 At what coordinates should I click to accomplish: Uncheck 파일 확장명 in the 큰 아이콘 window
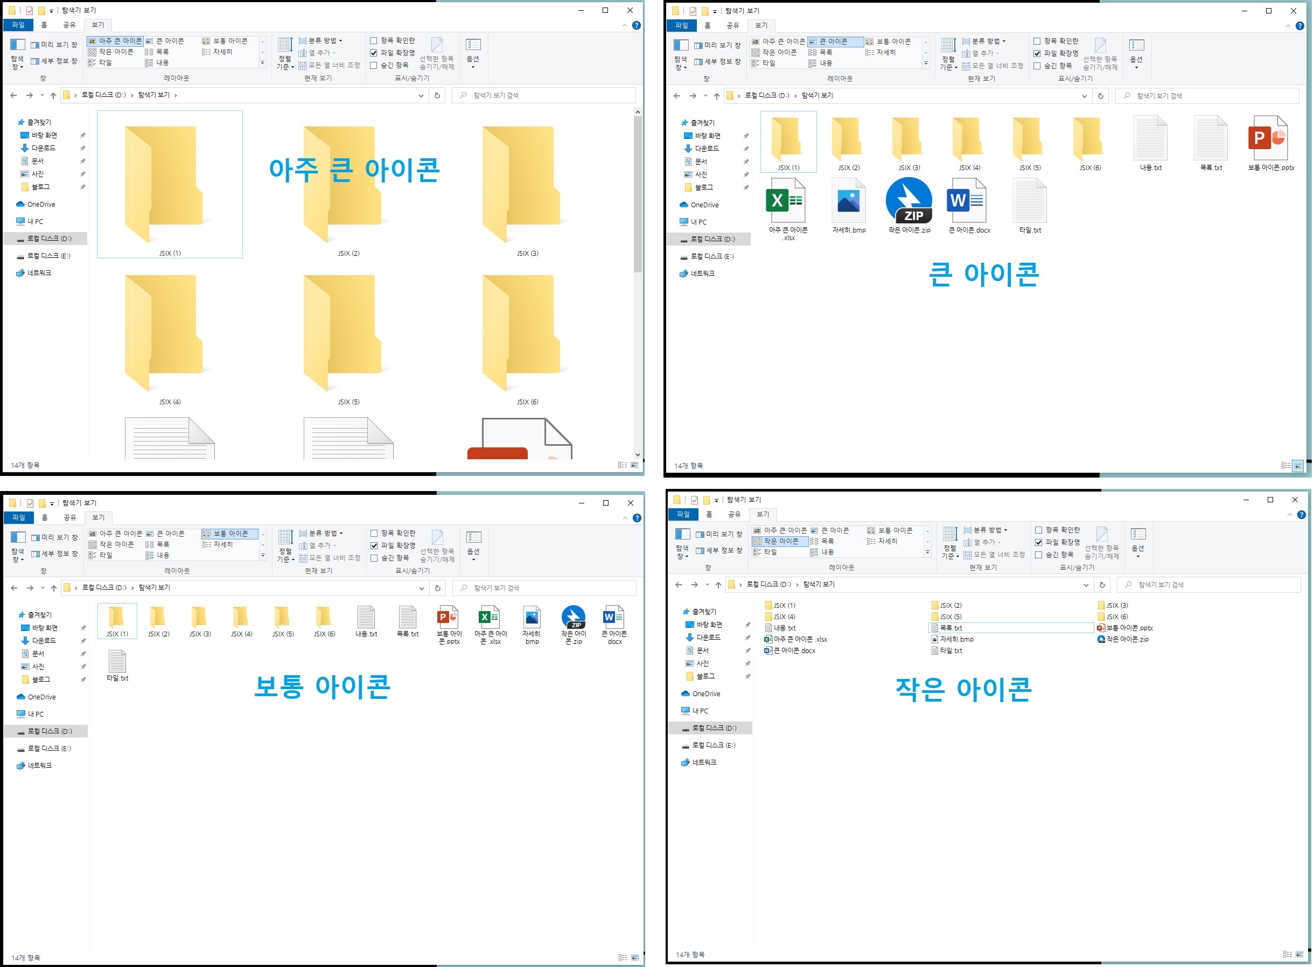1037,53
